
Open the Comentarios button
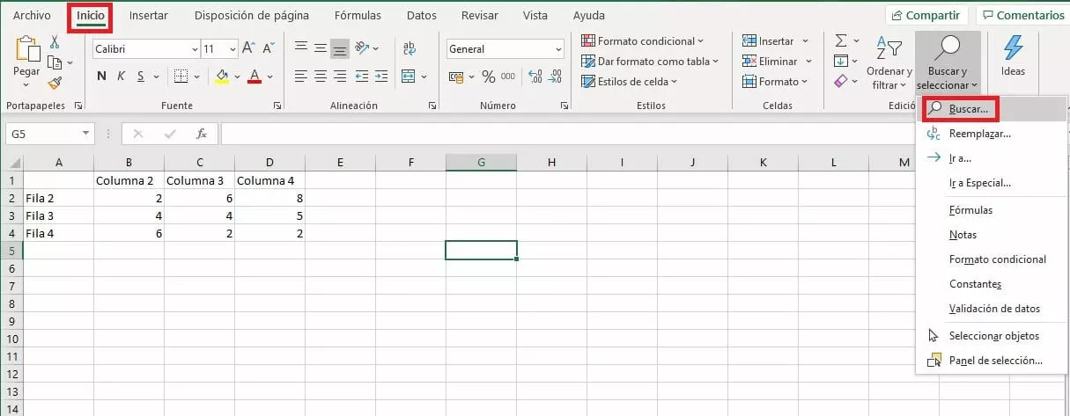(1023, 16)
